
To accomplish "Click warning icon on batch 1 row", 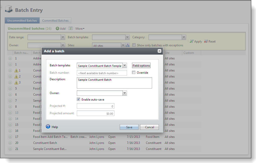I will pyautogui.click(x=16, y=70).
